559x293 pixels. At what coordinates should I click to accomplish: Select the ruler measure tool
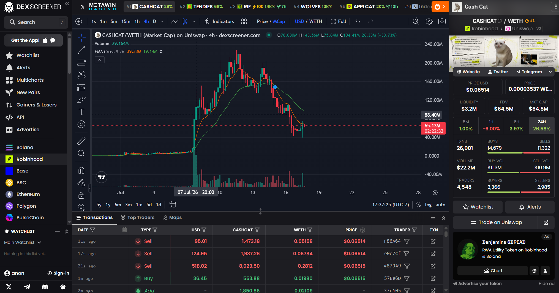tap(81, 141)
